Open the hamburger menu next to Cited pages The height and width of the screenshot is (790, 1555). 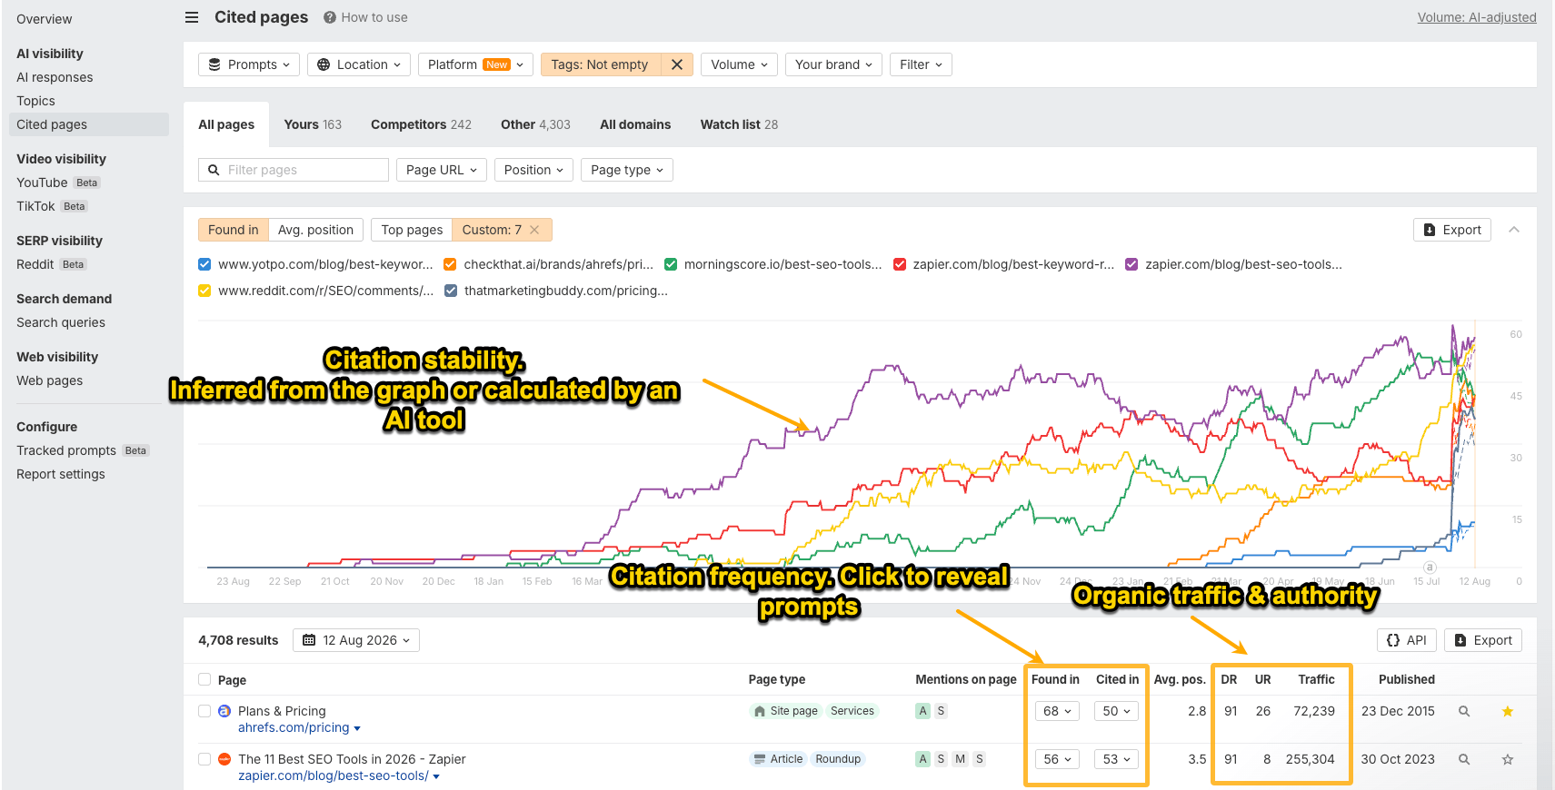tap(192, 17)
